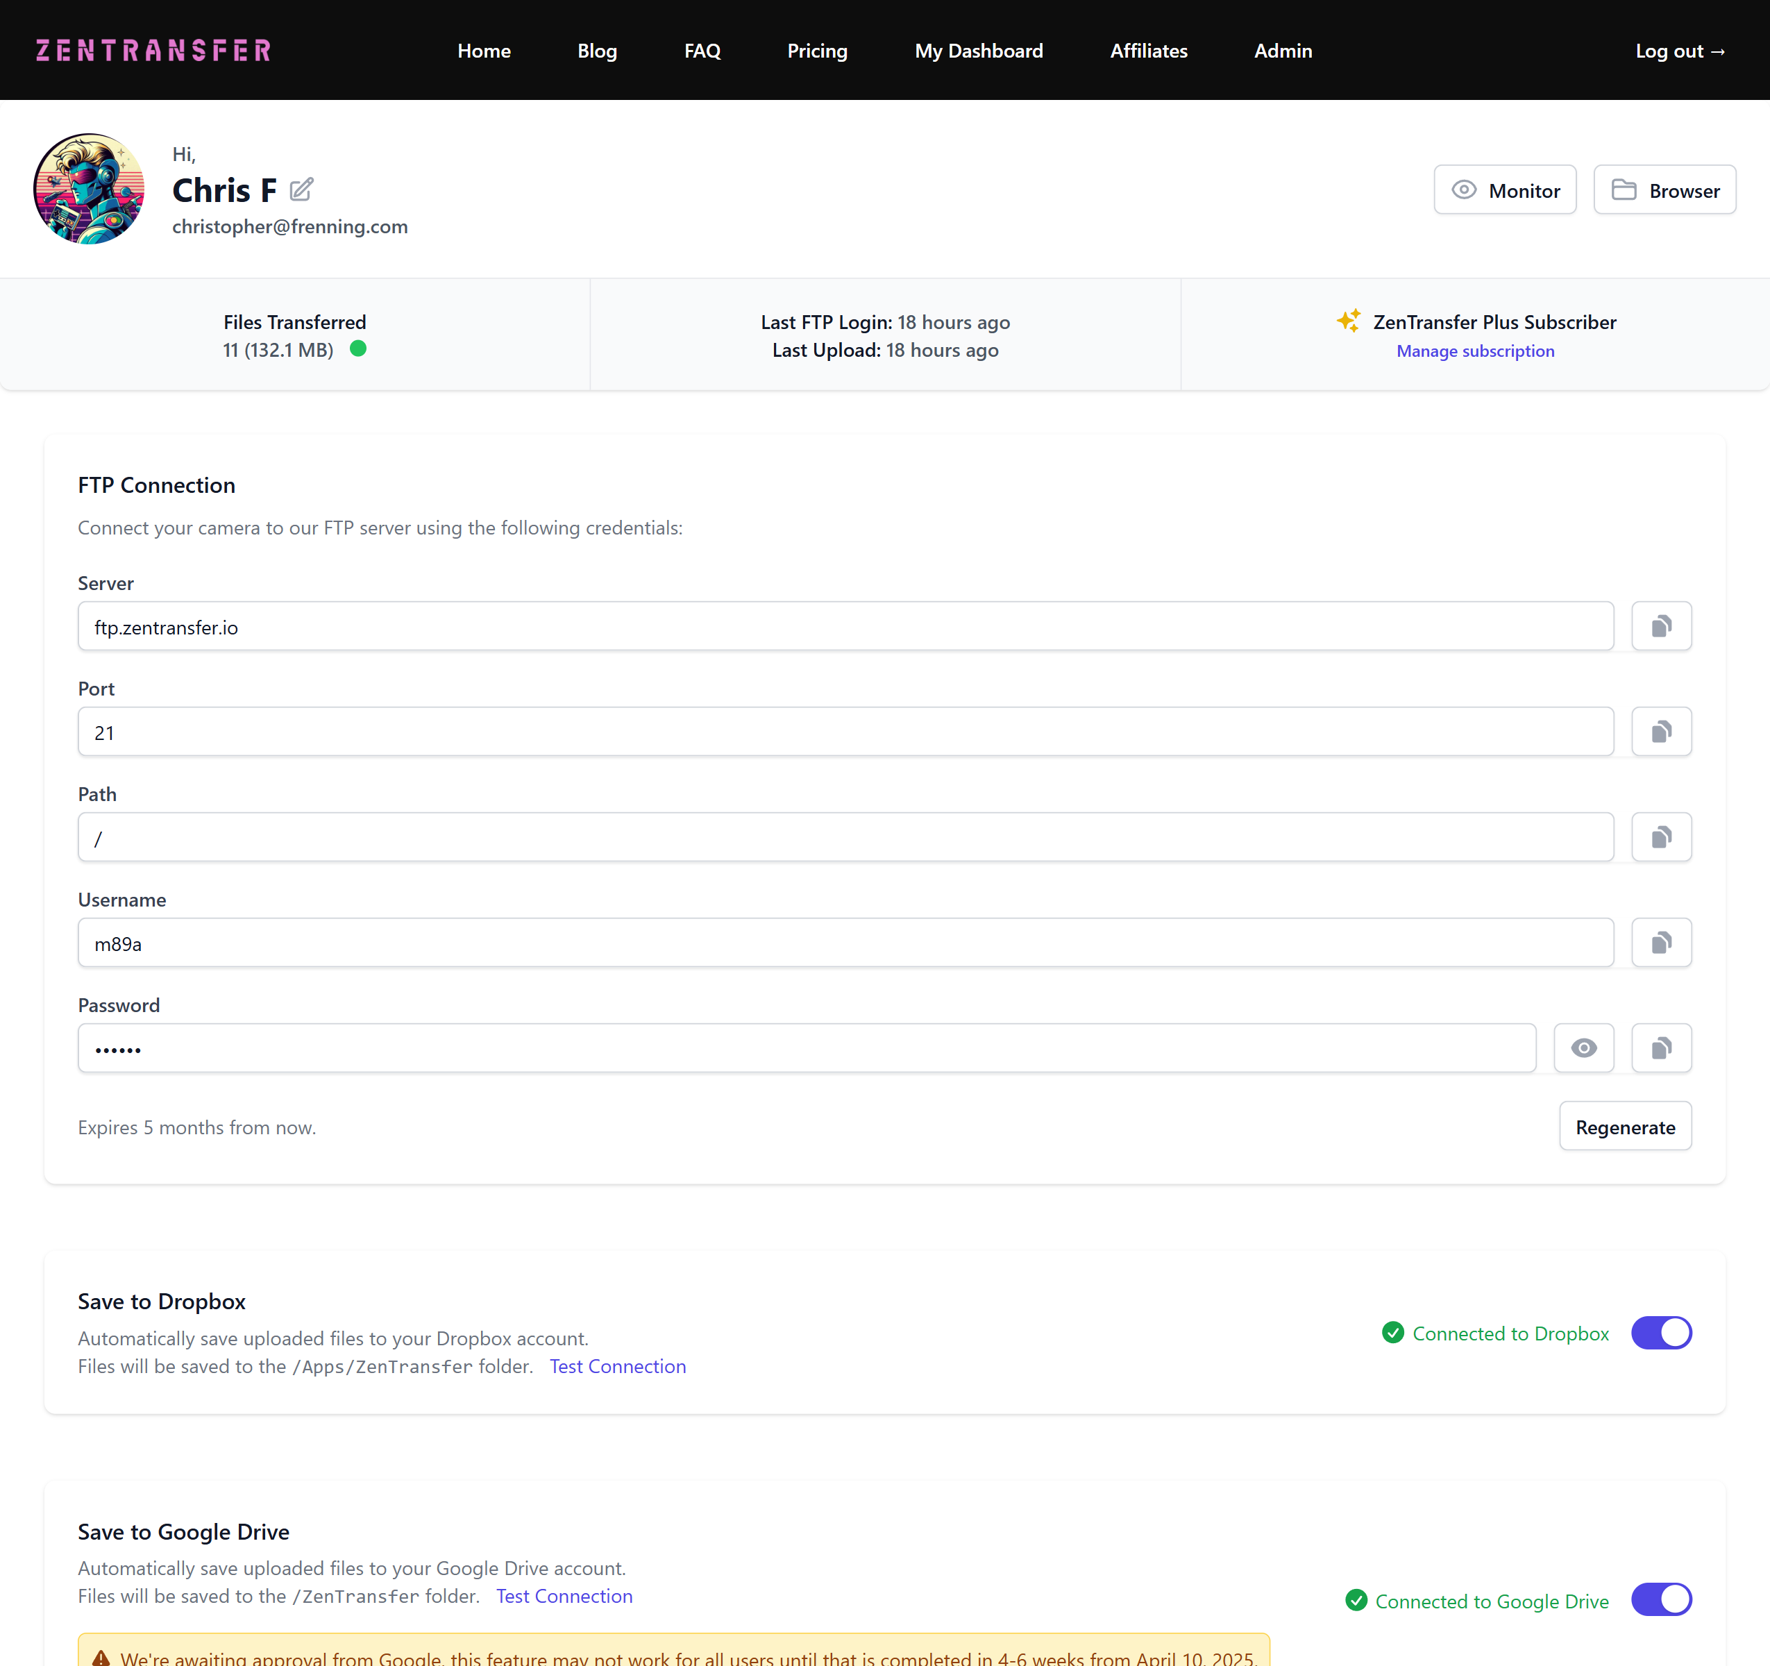This screenshot has width=1770, height=1666.
Task: Navigate to the Admin section
Action: [1282, 51]
